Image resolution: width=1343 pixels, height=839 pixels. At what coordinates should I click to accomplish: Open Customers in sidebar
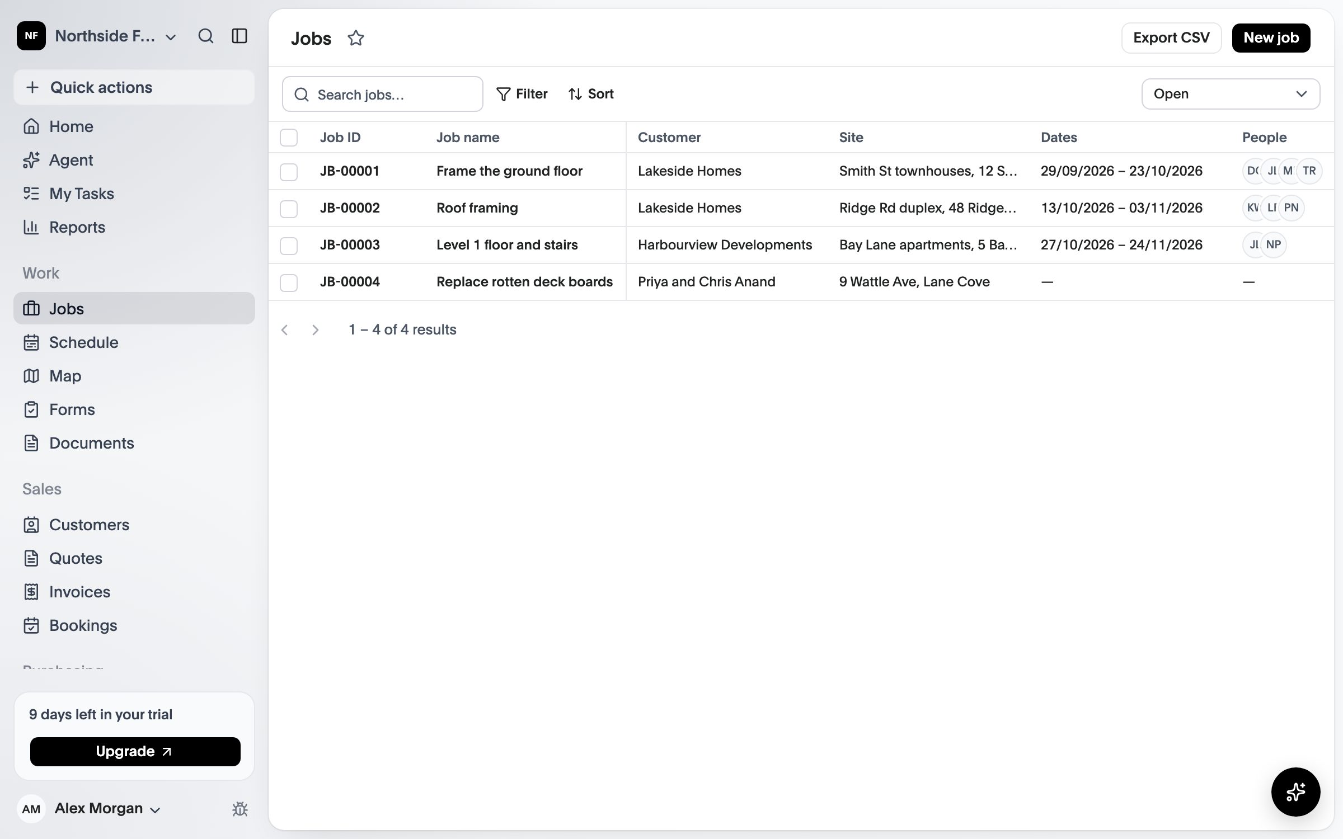pos(134,525)
